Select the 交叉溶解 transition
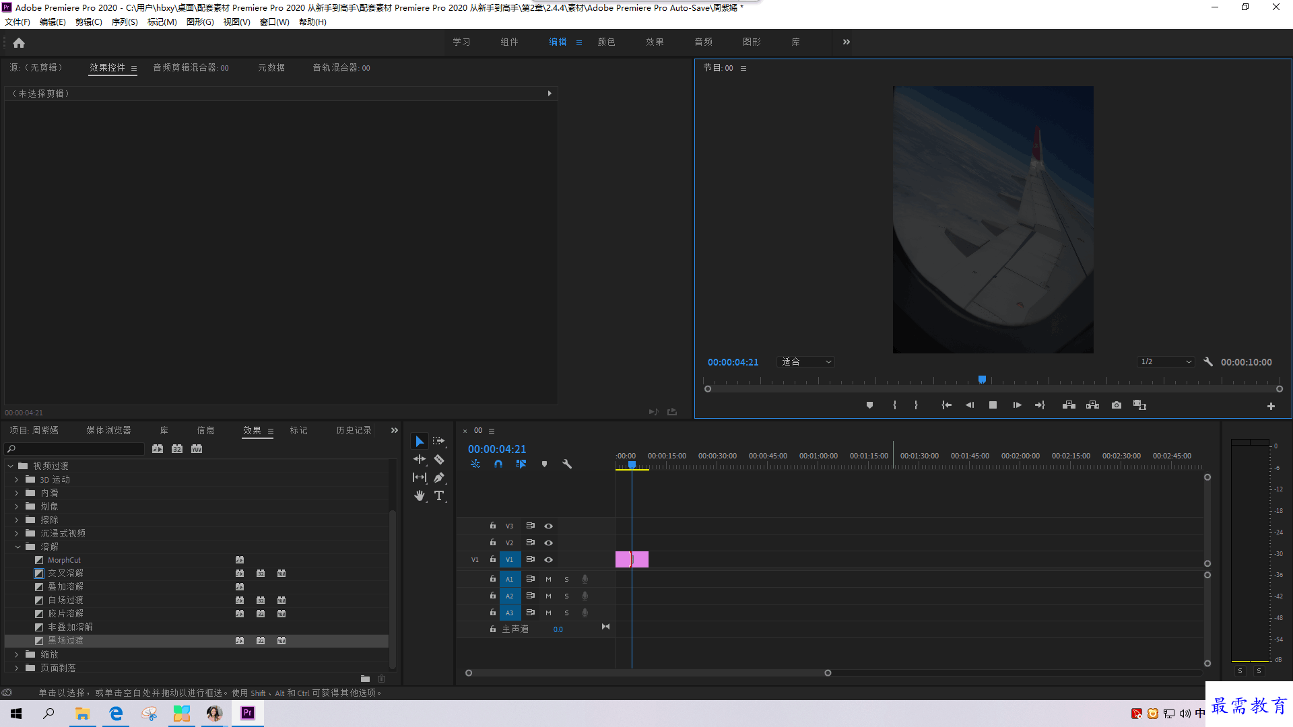This screenshot has height=727, width=1293. 65,573
